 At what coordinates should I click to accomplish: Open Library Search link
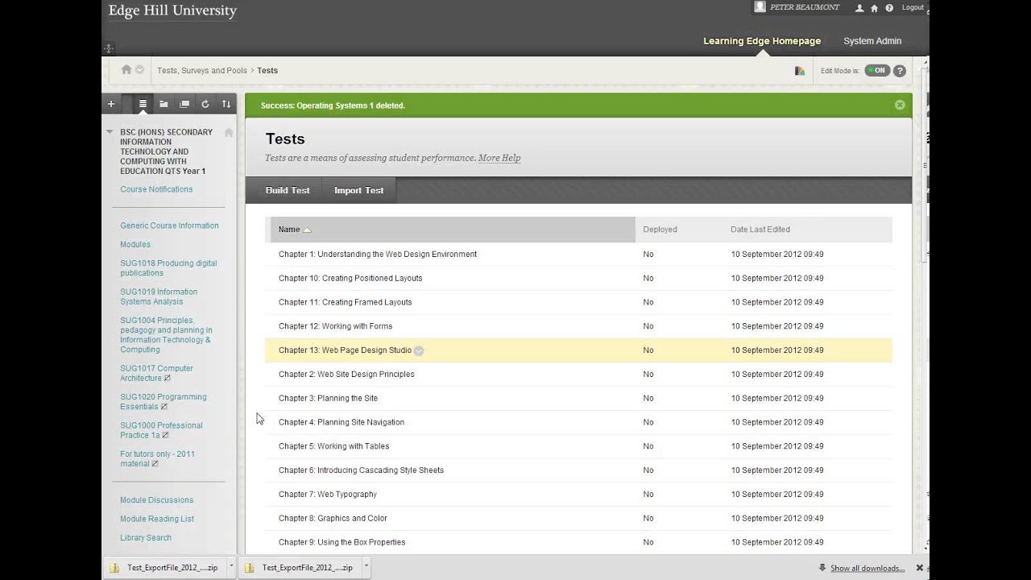coord(146,537)
